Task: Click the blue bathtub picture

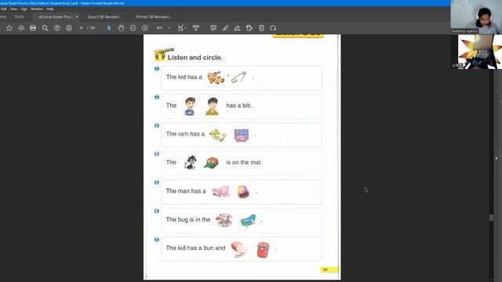Action: [x=248, y=221]
